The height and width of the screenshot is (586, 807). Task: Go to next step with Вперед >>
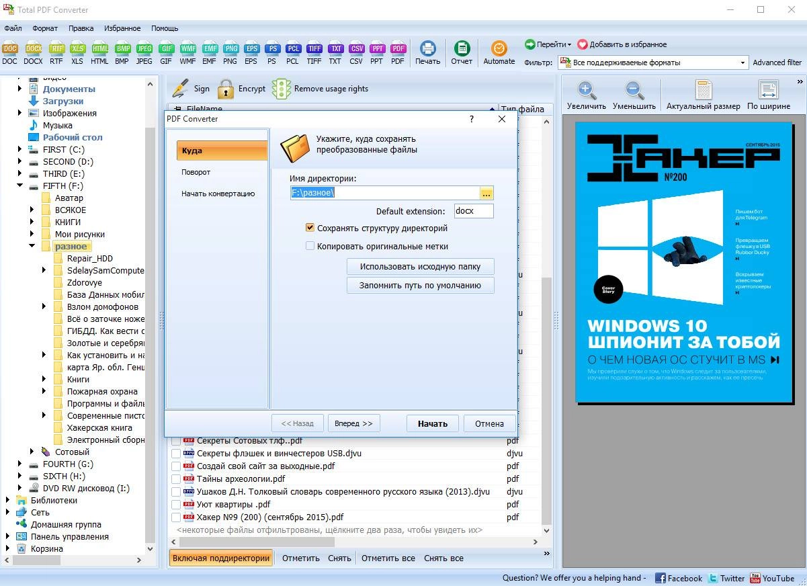click(353, 423)
